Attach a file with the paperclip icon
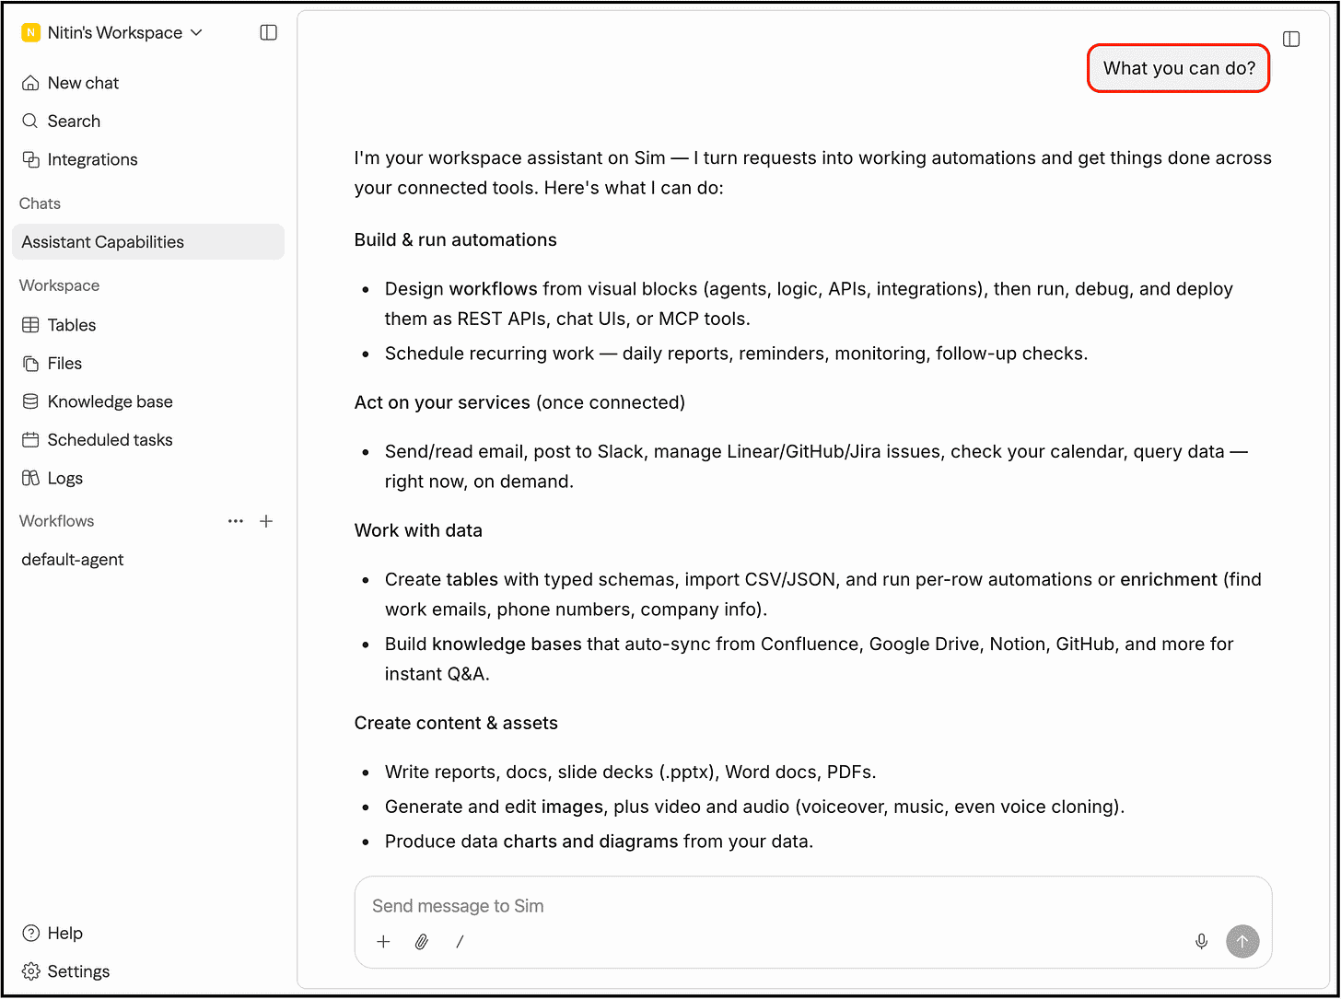This screenshot has width=1341, height=999. click(422, 941)
